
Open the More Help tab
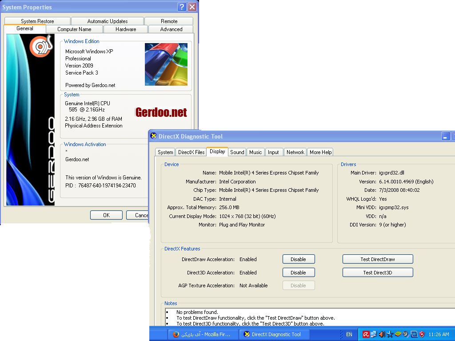point(320,152)
